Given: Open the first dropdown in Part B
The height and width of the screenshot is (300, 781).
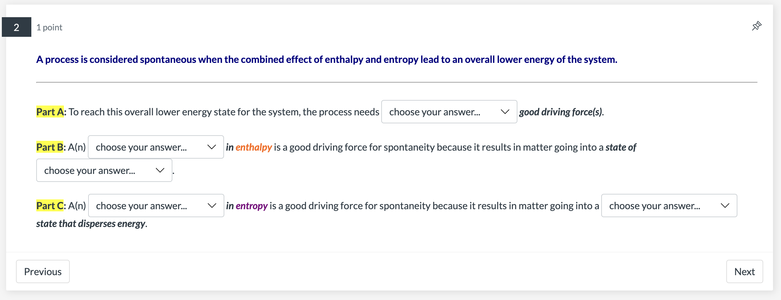Looking at the screenshot, I should tap(155, 147).
